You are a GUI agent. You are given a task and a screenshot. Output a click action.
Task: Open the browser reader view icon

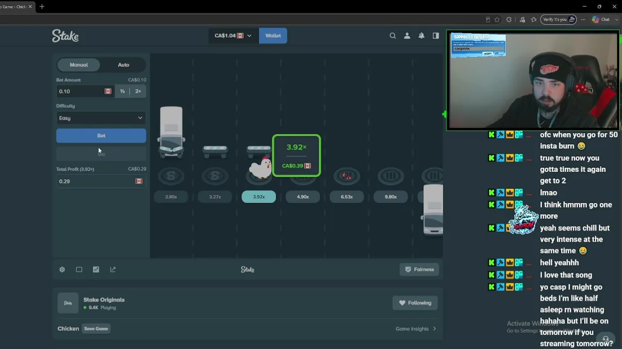(488, 19)
